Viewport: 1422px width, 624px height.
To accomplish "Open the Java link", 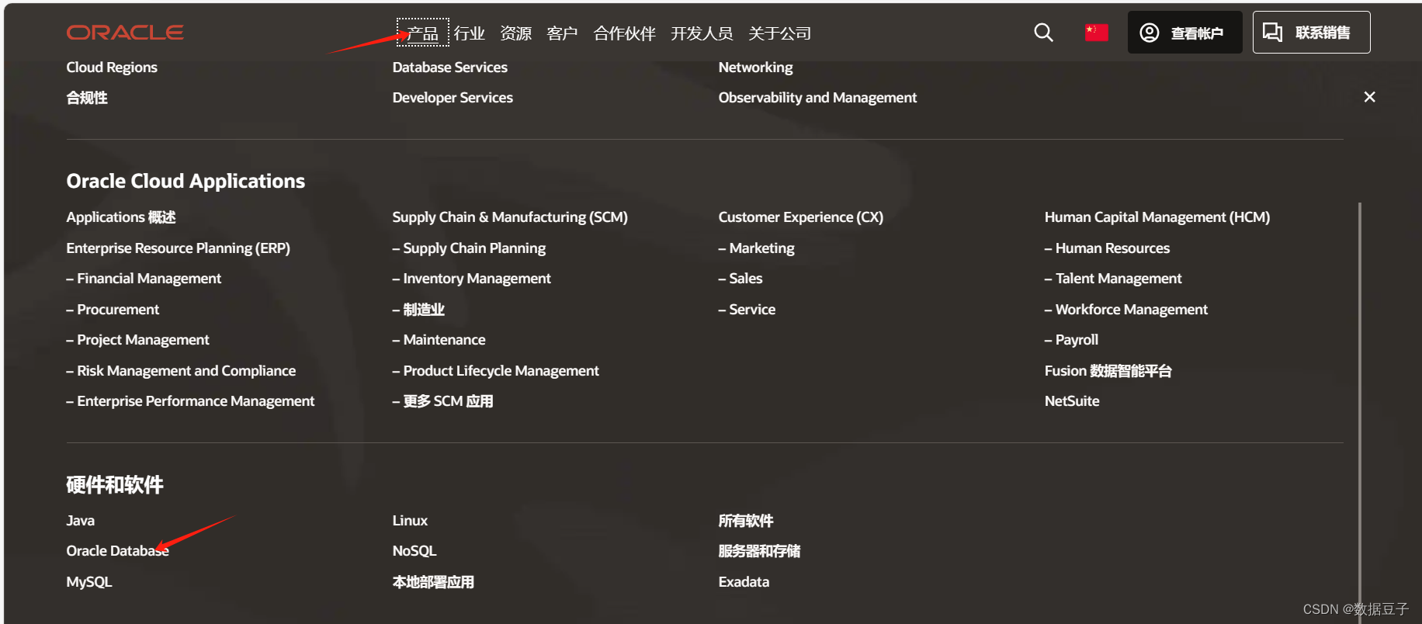I will (81, 521).
